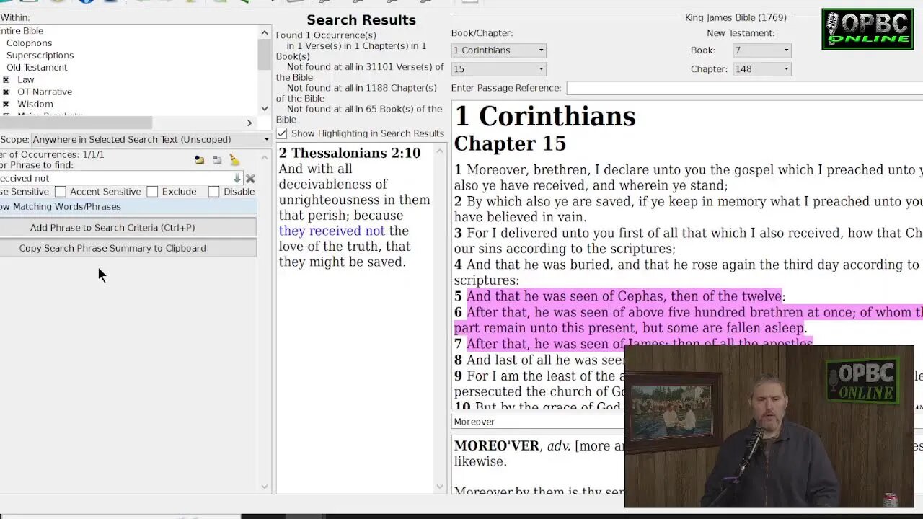923x519 pixels.
Task: Select Old Testament in the Within tree
Action: pyautogui.click(x=37, y=68)
